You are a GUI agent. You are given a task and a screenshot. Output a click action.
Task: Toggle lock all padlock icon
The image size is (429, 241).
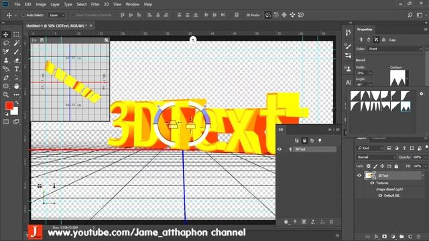pos(396,166)
